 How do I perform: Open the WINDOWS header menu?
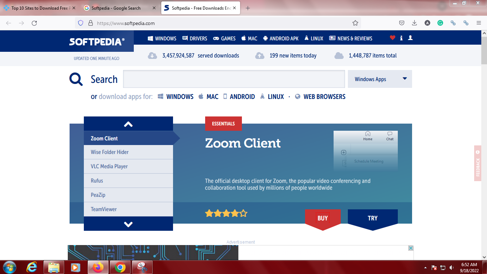pyautogui.click(x=162, y=38)
